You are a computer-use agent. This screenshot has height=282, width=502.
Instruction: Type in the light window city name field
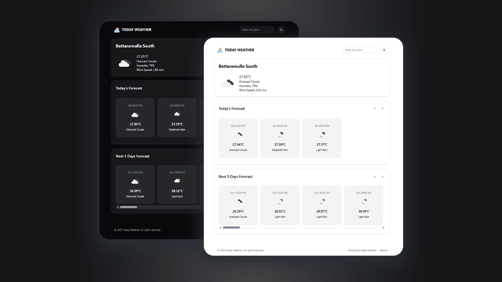click(360, 50)
